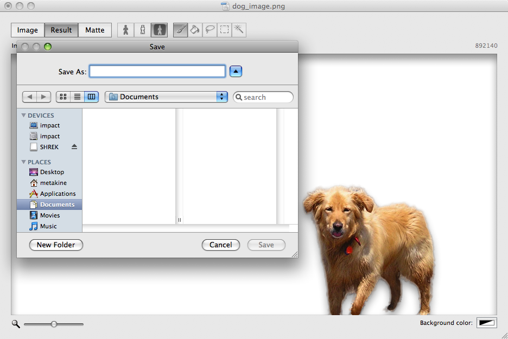
Task: Click the dark-background figure mode icon
Action: (x=159, y=30)
